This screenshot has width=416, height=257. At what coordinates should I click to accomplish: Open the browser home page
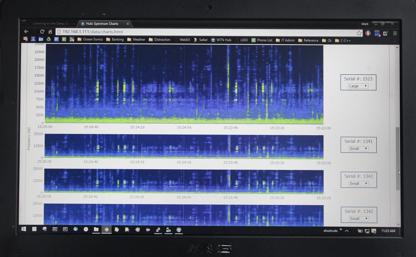pos(50,32)
